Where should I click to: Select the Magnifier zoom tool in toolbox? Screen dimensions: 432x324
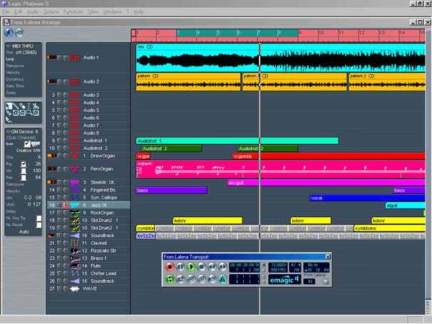point(29,113)
